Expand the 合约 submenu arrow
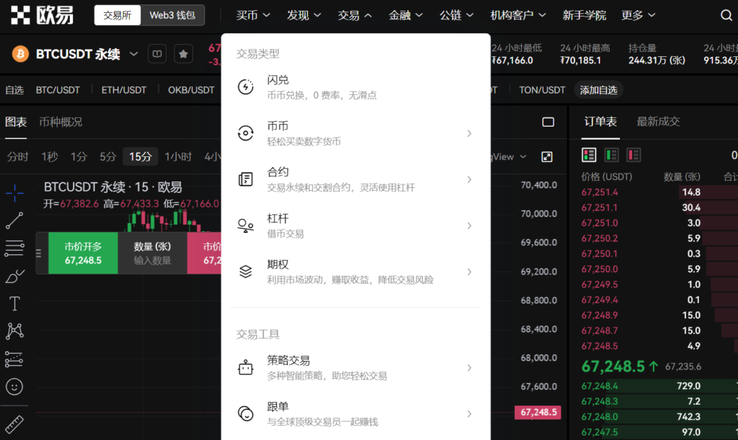The height and width of the screenshot is (440, 738). coord(469,179)
